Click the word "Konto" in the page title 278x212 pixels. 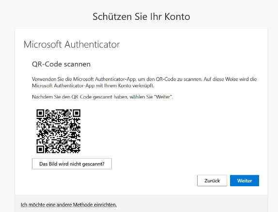point(177,16)
